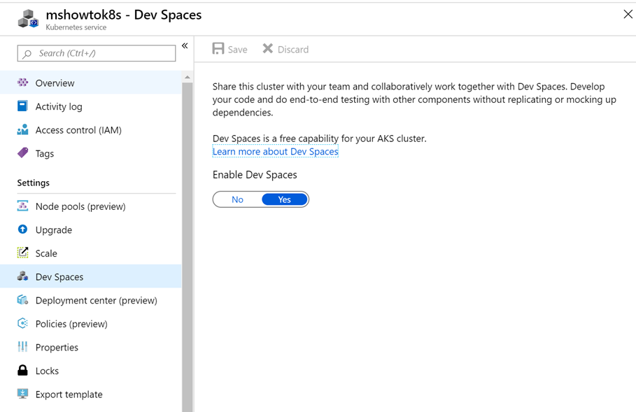Click the Node pools icon
Screen dimensions: 636x412
coord(22,206)
